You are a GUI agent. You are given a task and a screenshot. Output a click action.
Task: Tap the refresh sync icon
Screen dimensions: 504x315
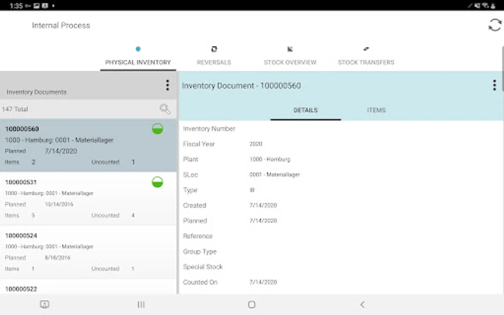coord(495,25)
